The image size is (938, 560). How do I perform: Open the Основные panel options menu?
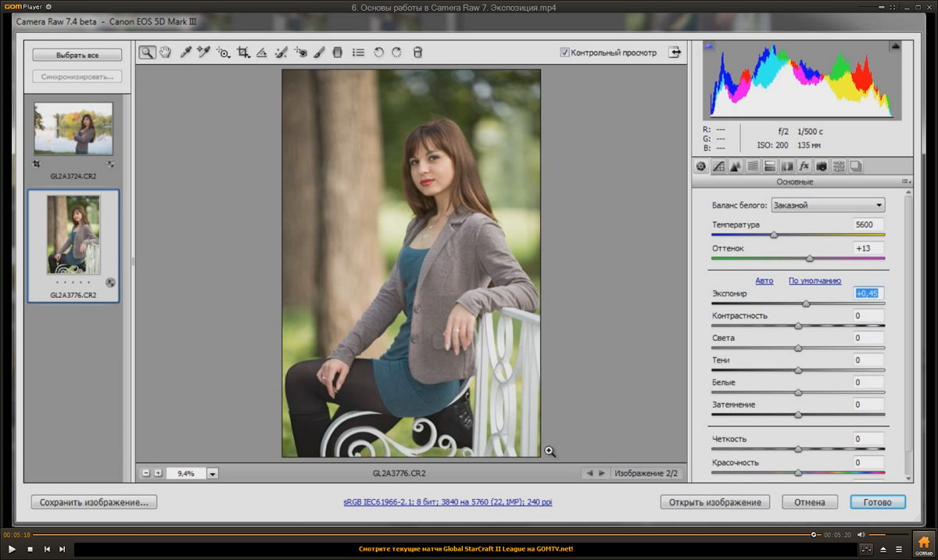click(905, 181)
